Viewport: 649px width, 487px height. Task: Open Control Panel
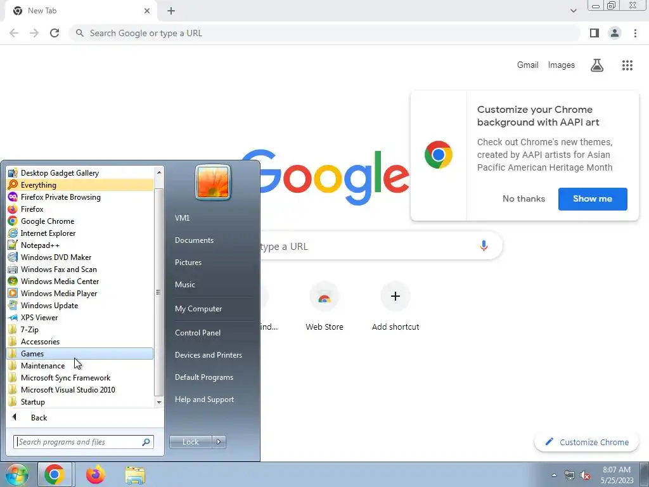point(198,332)
